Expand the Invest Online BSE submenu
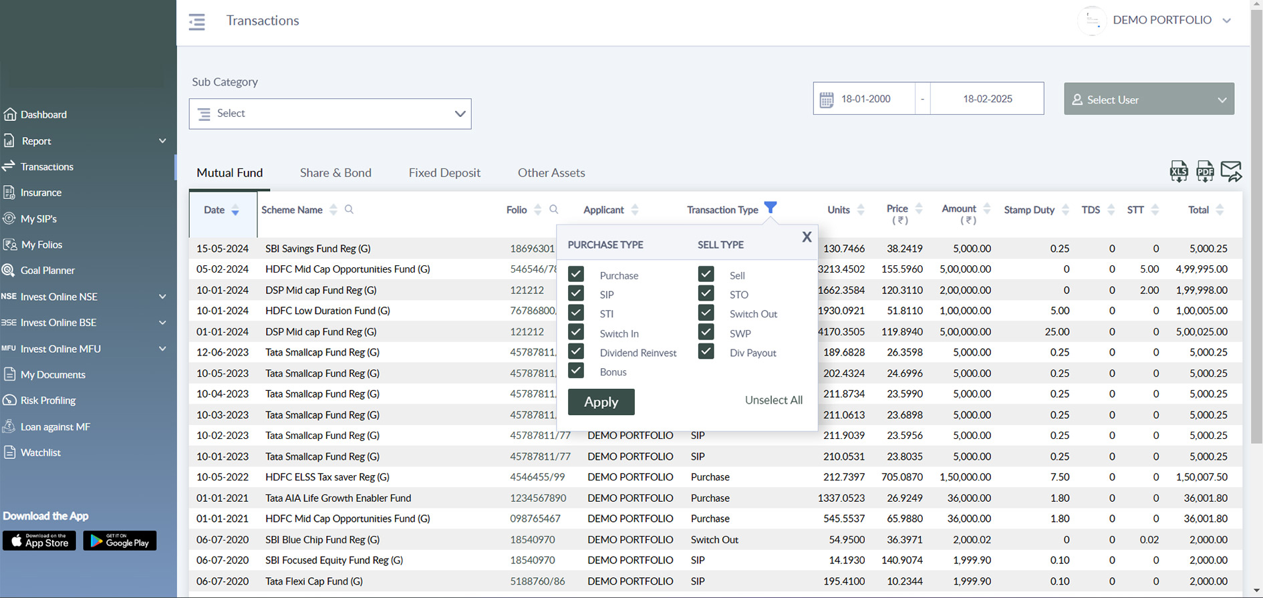This screenshot has width=1263, height=598. (x=162, y=323)
